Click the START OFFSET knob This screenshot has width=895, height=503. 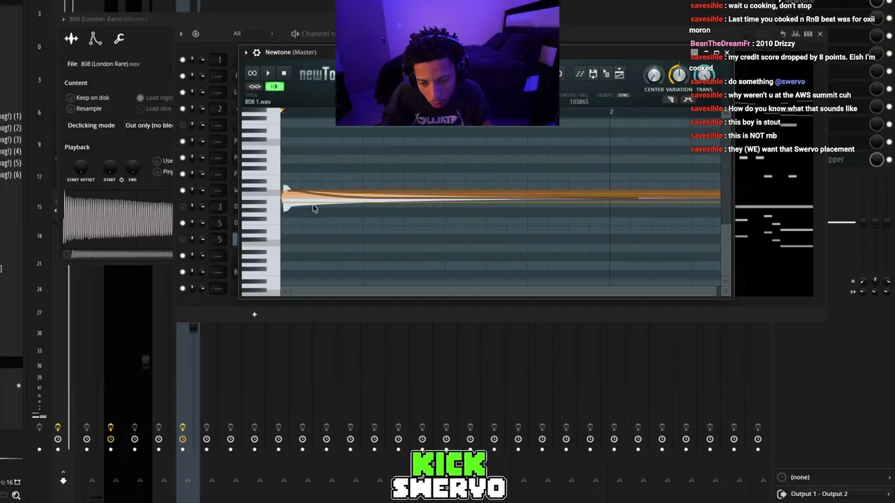click(x=81, y=167)
